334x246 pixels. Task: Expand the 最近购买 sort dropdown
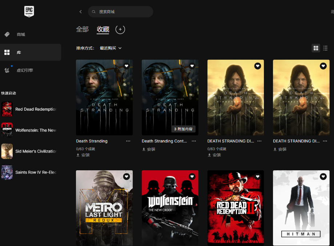(x=111, y=48)
